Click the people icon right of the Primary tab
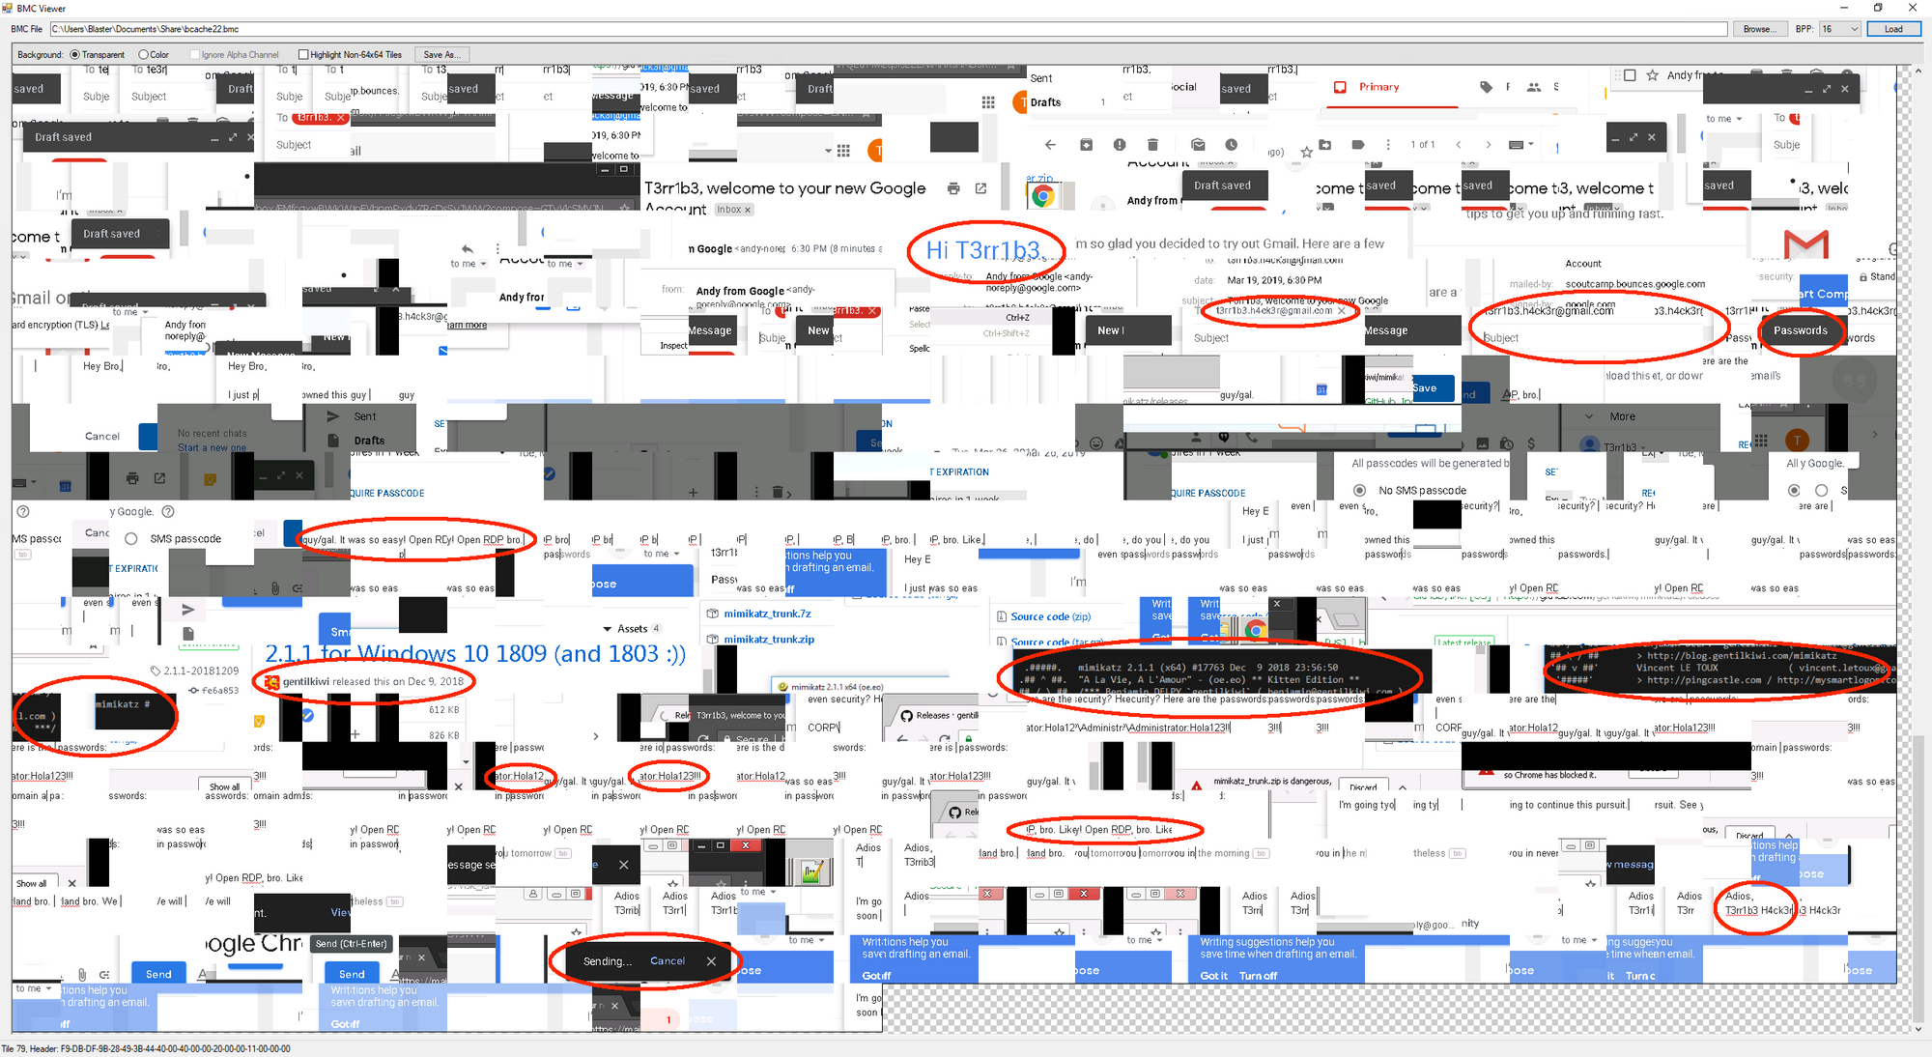This screenshot has height=1057, width=1932. tap(1533, 87)
